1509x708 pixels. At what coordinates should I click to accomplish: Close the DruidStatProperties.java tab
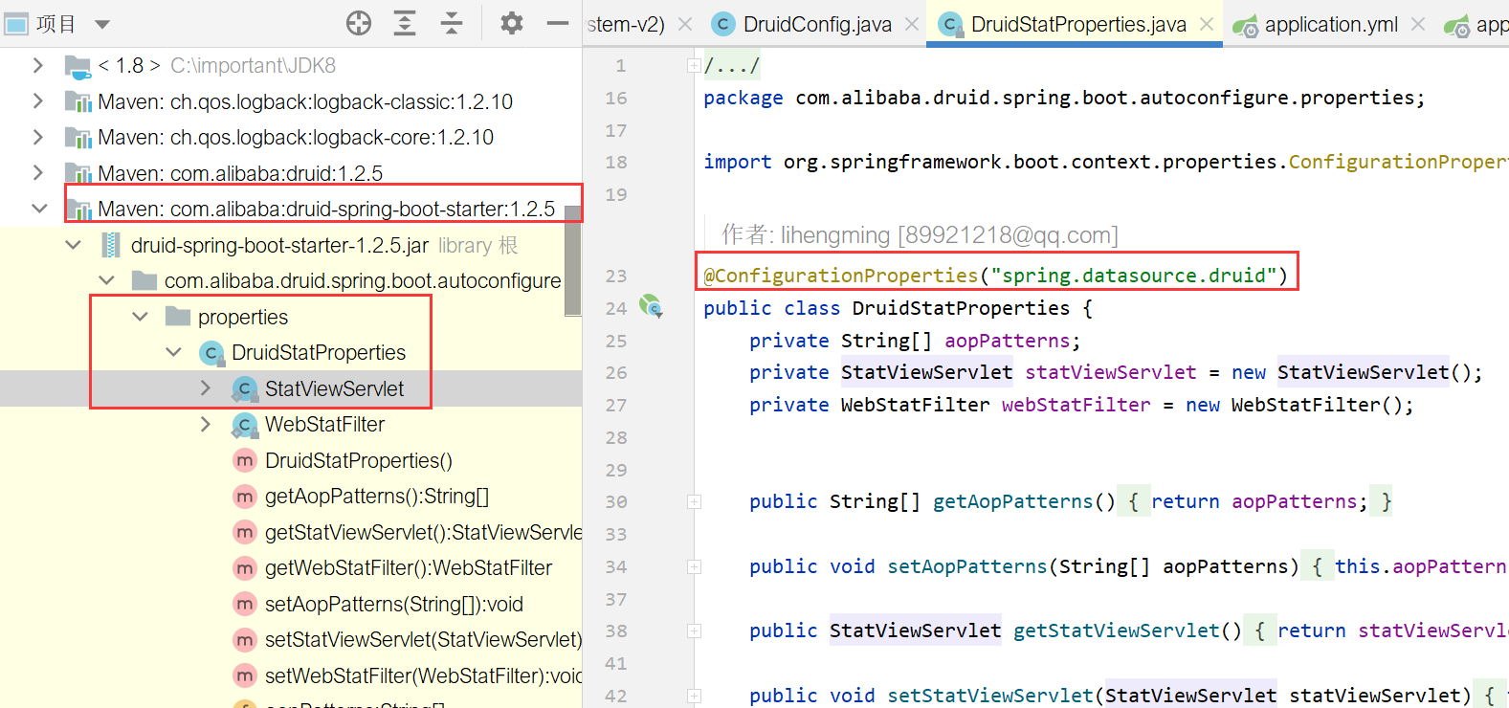[x=1207, y=24]
